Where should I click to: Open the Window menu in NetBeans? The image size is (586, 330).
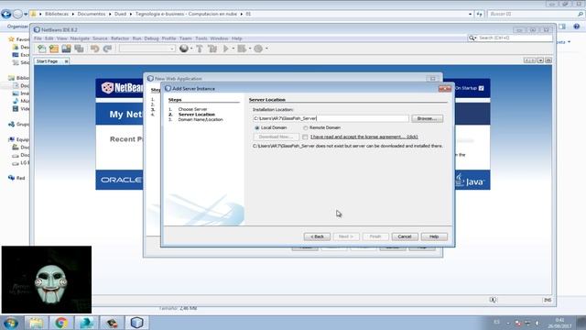(x=219, y=38)
